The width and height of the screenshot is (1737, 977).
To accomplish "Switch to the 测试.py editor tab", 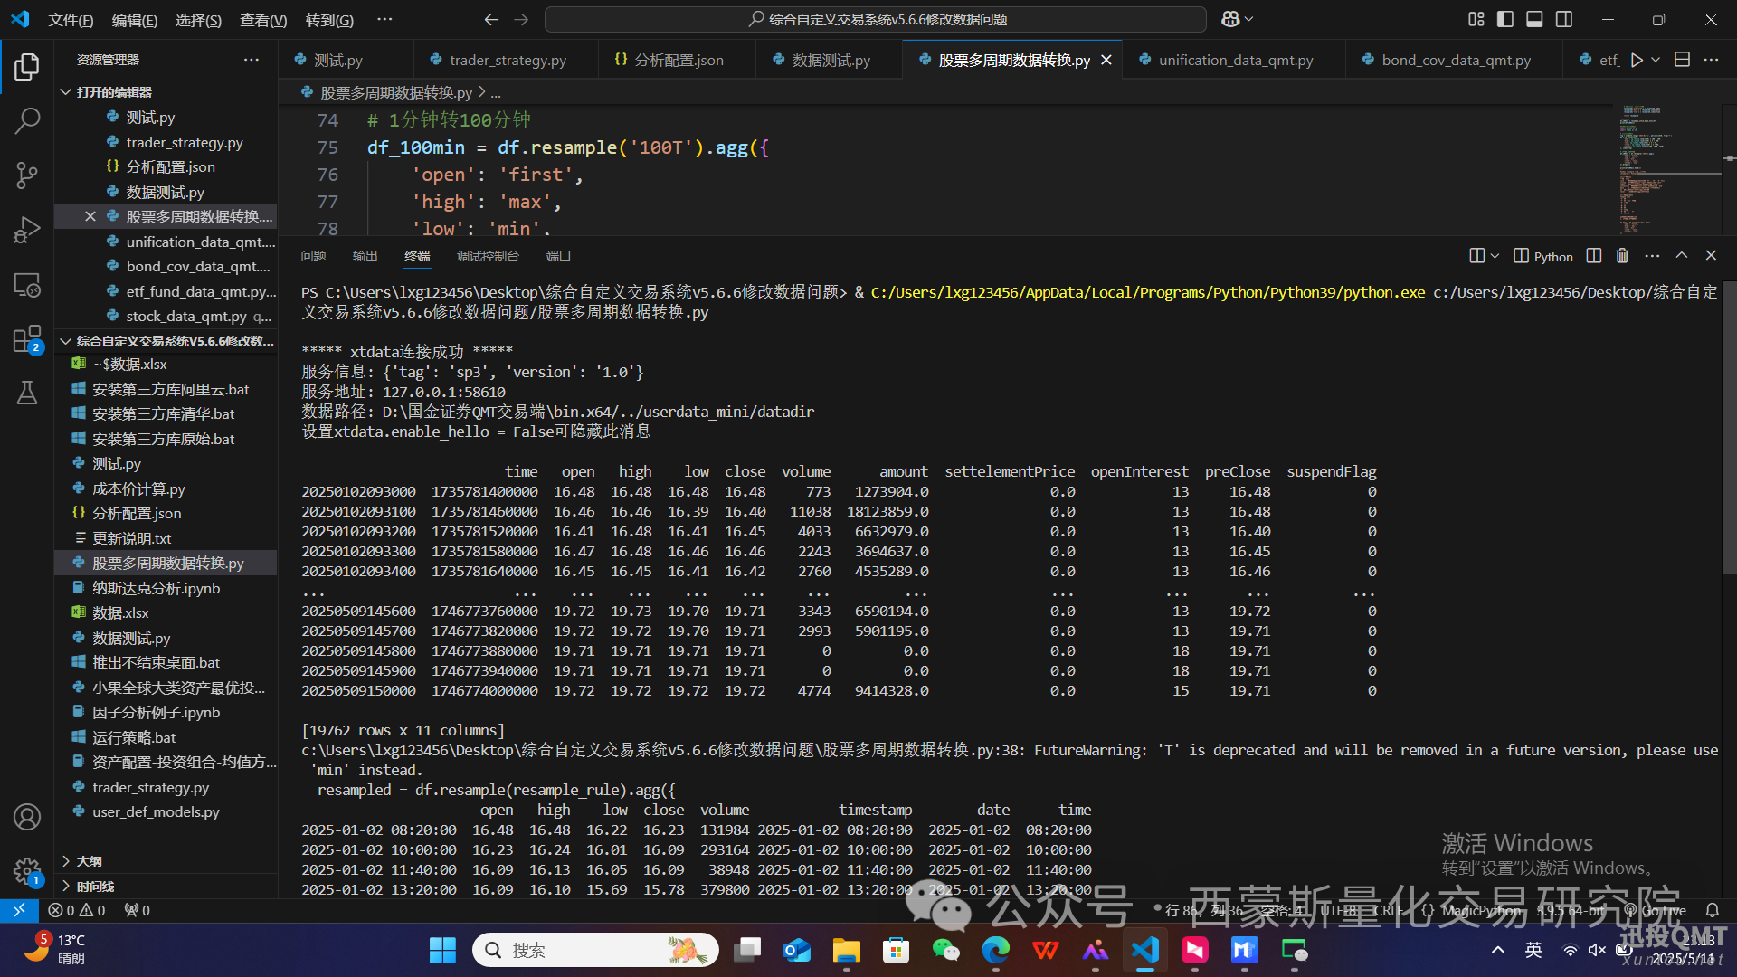I will (337, 60).
